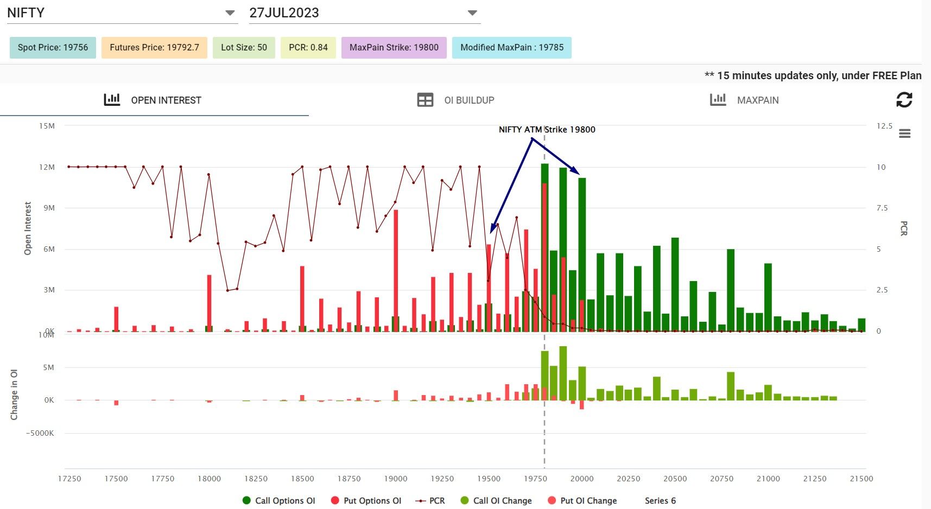The image size is (931, 509).
Task: Switch to the OPEN INTEREST tab
Action: click(154, 100)
